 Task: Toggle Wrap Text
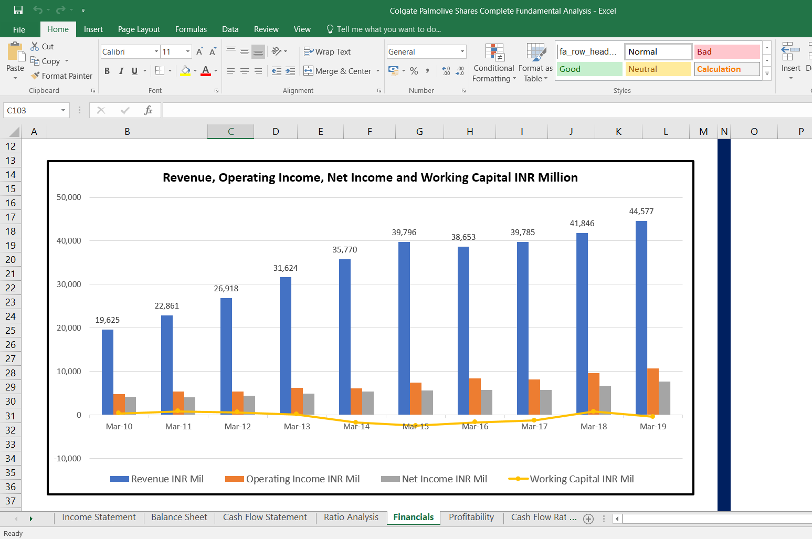point(327,51)
